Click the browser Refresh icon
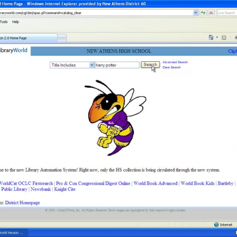The height and width of the screenshot is (237, 237). click(203, 13)
